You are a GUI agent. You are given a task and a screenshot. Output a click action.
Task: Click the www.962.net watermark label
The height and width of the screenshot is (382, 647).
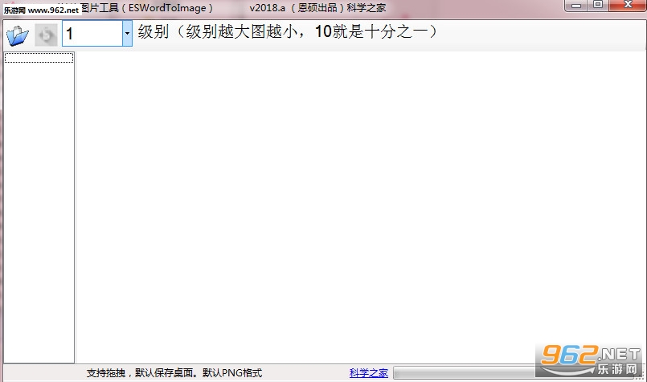point(42,10)
